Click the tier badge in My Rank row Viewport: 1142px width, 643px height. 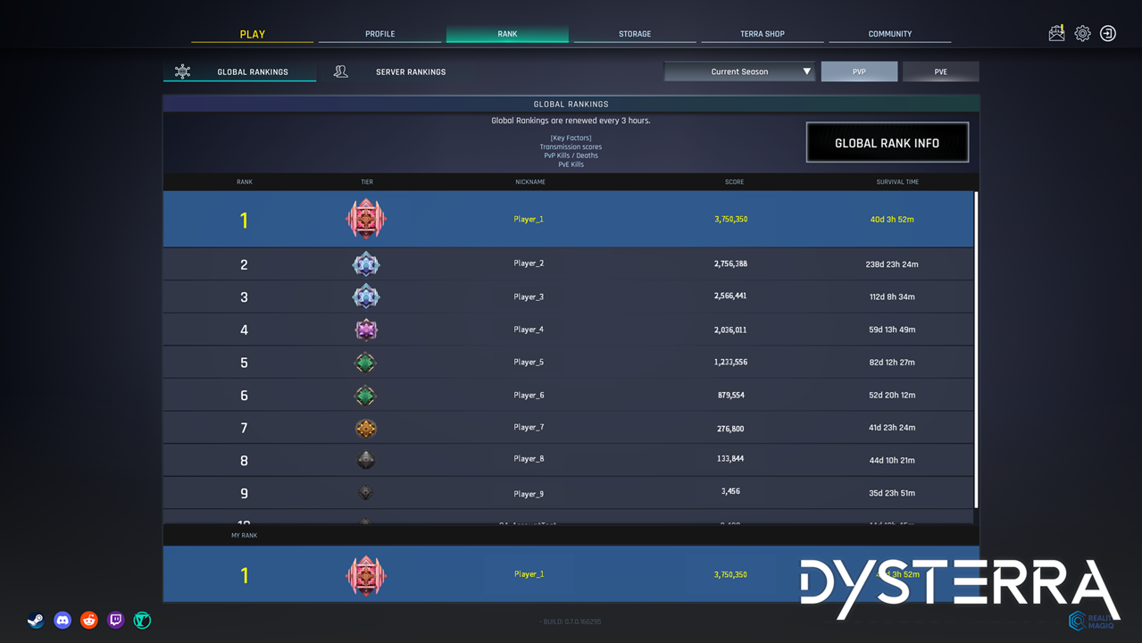point(366,575)
